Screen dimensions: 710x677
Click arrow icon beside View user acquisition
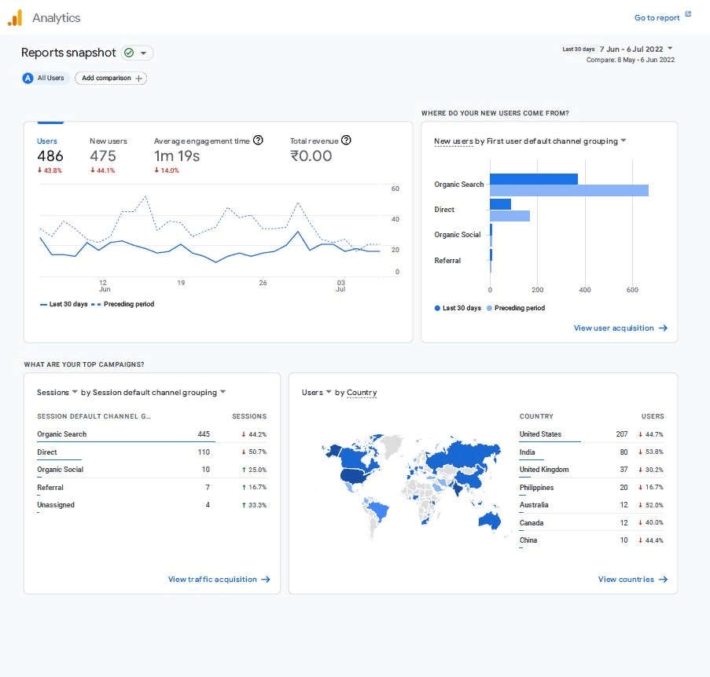point(663,328)
